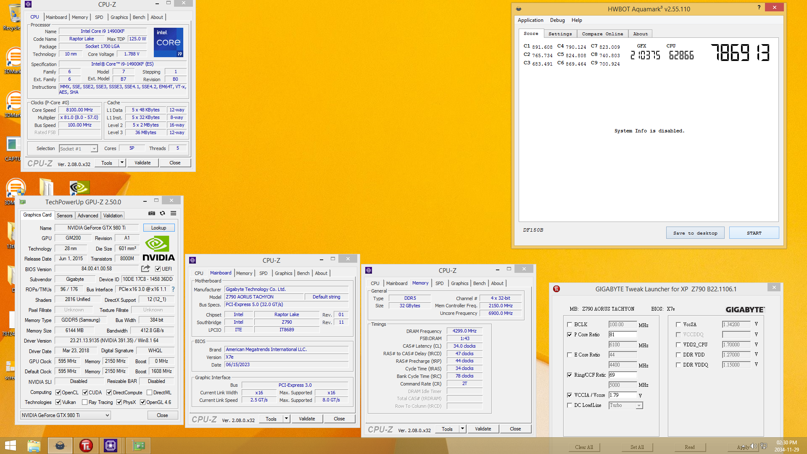Click the VCCIA / Vcore voltage field
The image size is (807, 454).
(622, 395)
